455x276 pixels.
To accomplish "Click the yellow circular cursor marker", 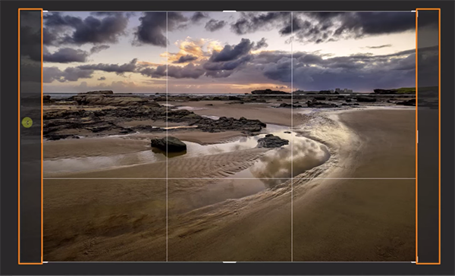I will tap(27, 123).
